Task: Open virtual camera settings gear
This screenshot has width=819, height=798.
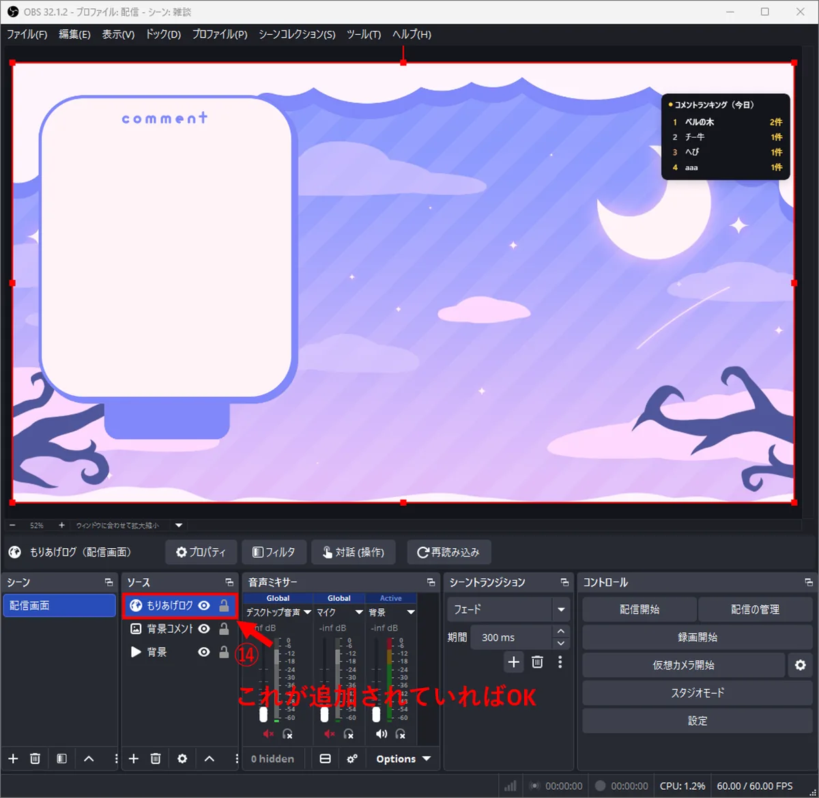Action: click(801, 665)
